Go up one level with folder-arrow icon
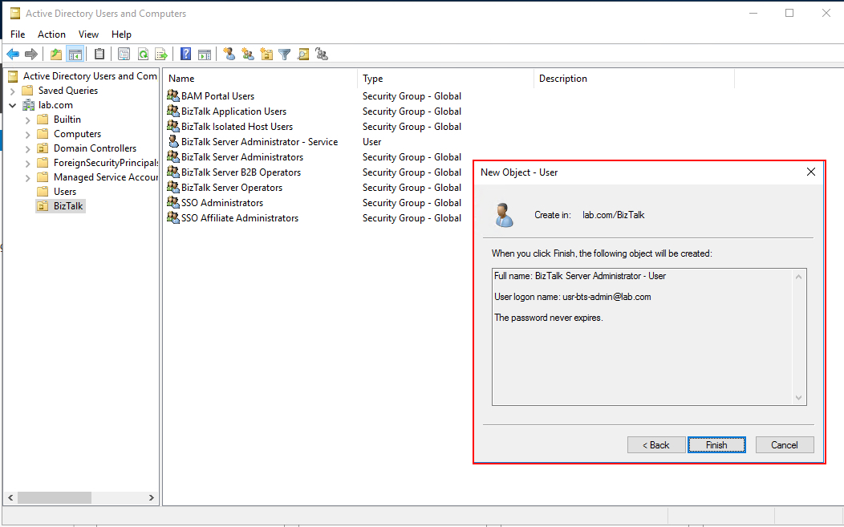Viewport: 844px width, 527px height. [56, 54]
